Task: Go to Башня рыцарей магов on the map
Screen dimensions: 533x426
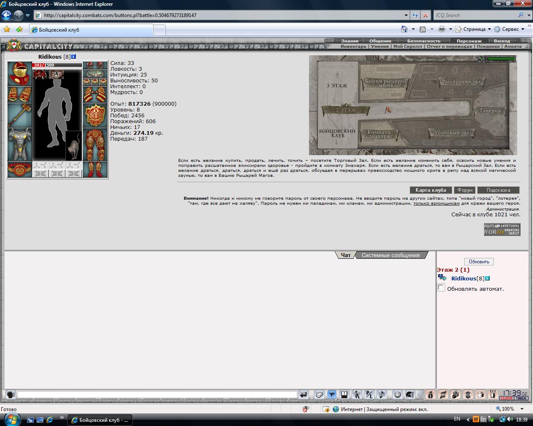Action: click(x=386, y=82)
